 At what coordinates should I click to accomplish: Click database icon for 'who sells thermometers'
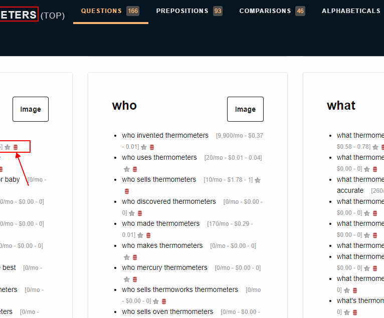(x=127, y=191)
